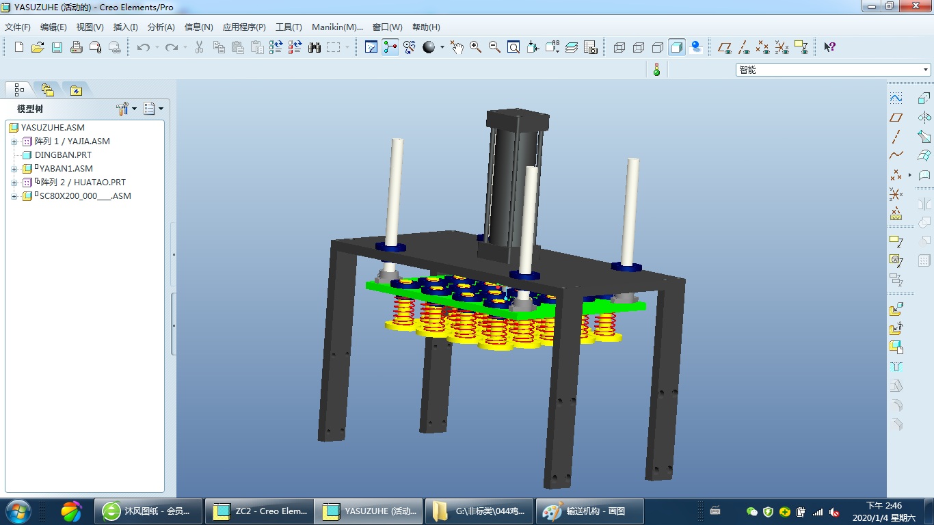Screen dimensions: 934x525
Task: Expand the YAJIA.ASM pattern node
Action: click(x=14, y=142)
